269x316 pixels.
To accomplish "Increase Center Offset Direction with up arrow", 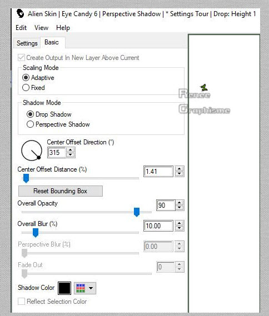I will click(71, 150).
